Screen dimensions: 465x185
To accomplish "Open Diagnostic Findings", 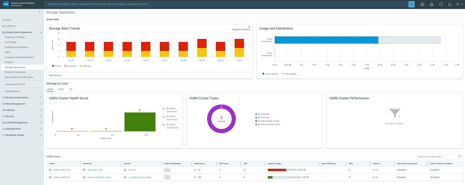I will (15, 37).
